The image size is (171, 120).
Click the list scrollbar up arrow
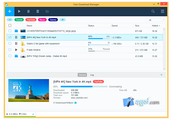point(164,29)
